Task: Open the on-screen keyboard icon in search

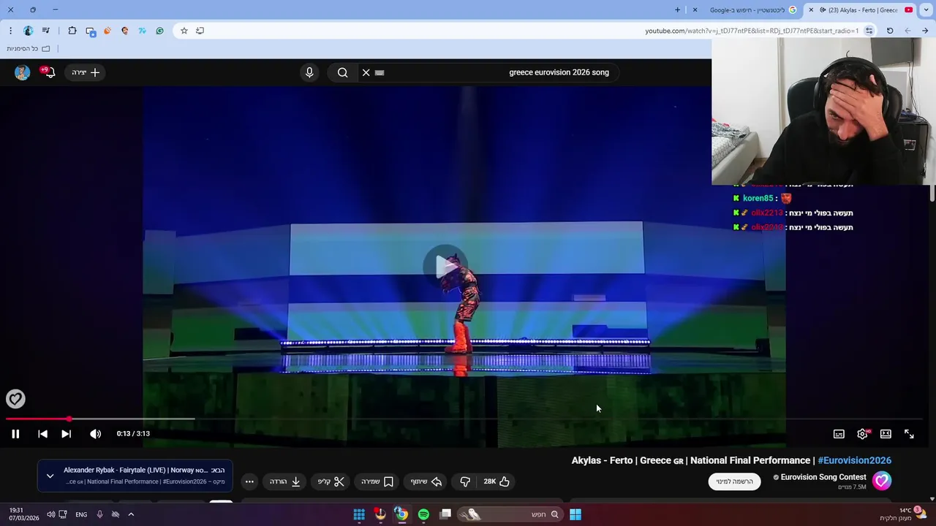Action: coord(380,72)
